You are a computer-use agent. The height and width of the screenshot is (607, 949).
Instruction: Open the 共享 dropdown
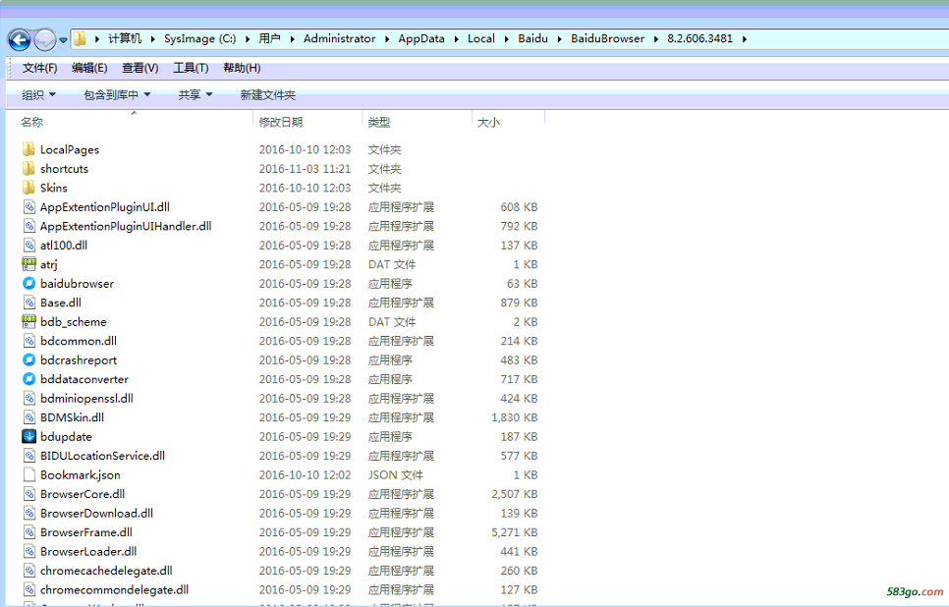click(x=195, y=95)
